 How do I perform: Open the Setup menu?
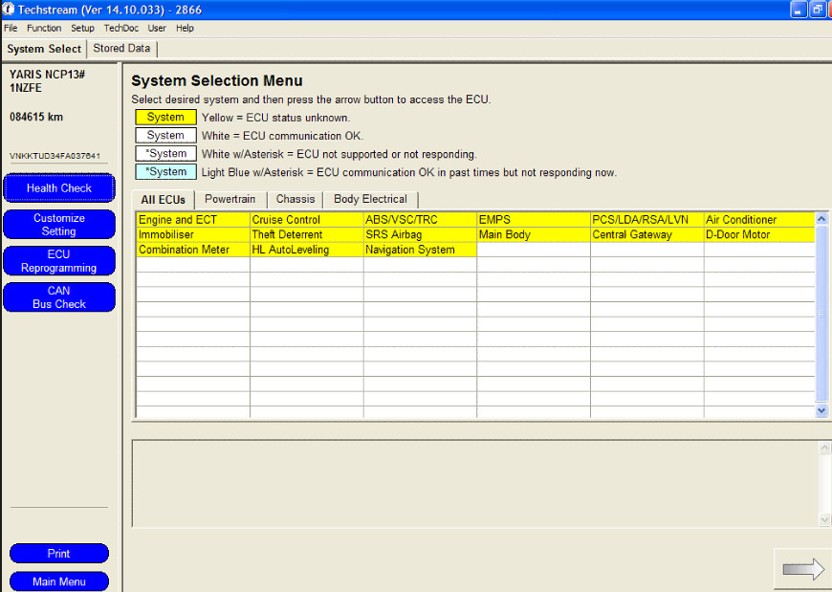[x=82, y=28]
